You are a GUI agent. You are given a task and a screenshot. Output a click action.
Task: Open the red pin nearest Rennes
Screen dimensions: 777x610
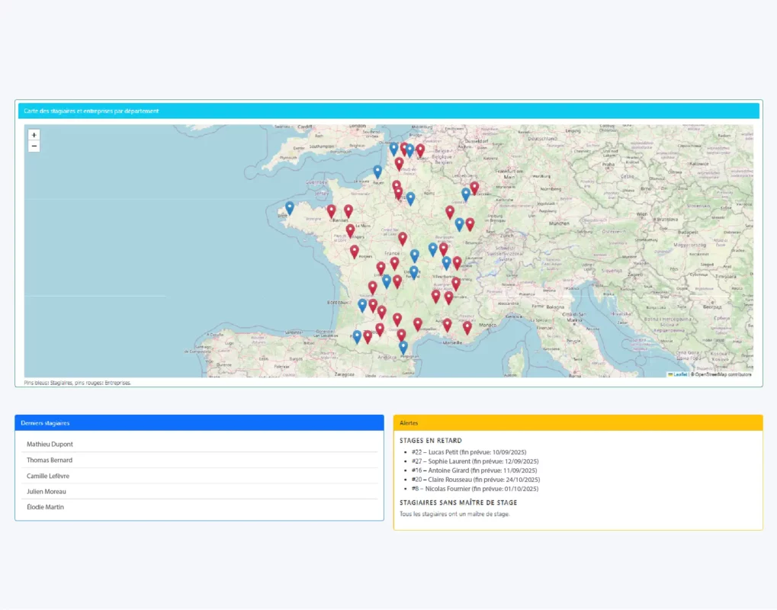tap(331, 210)
